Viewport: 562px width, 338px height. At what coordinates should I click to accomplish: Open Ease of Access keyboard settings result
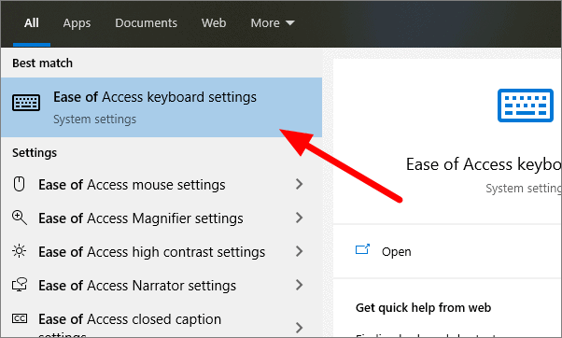tap(162, 107)
